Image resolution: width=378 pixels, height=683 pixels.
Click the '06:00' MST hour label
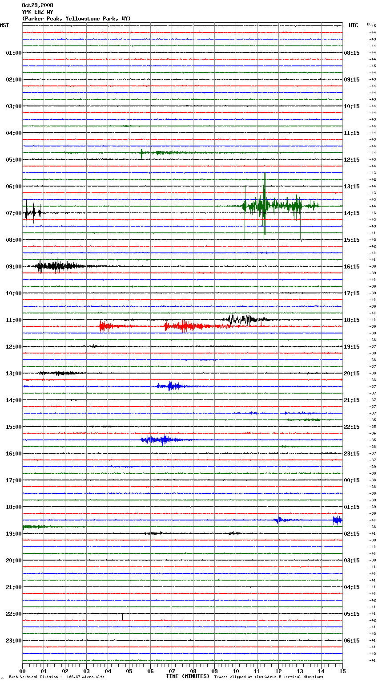tap(14, 187)
